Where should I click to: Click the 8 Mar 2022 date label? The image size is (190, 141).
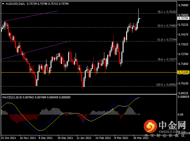coord(121,138)
